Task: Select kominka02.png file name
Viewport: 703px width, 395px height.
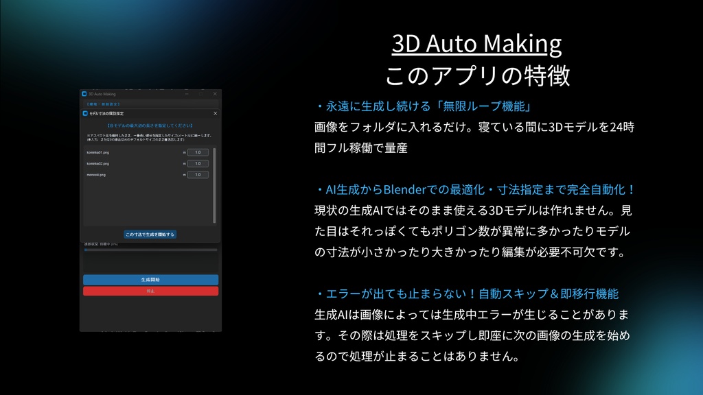Action: 97,164
